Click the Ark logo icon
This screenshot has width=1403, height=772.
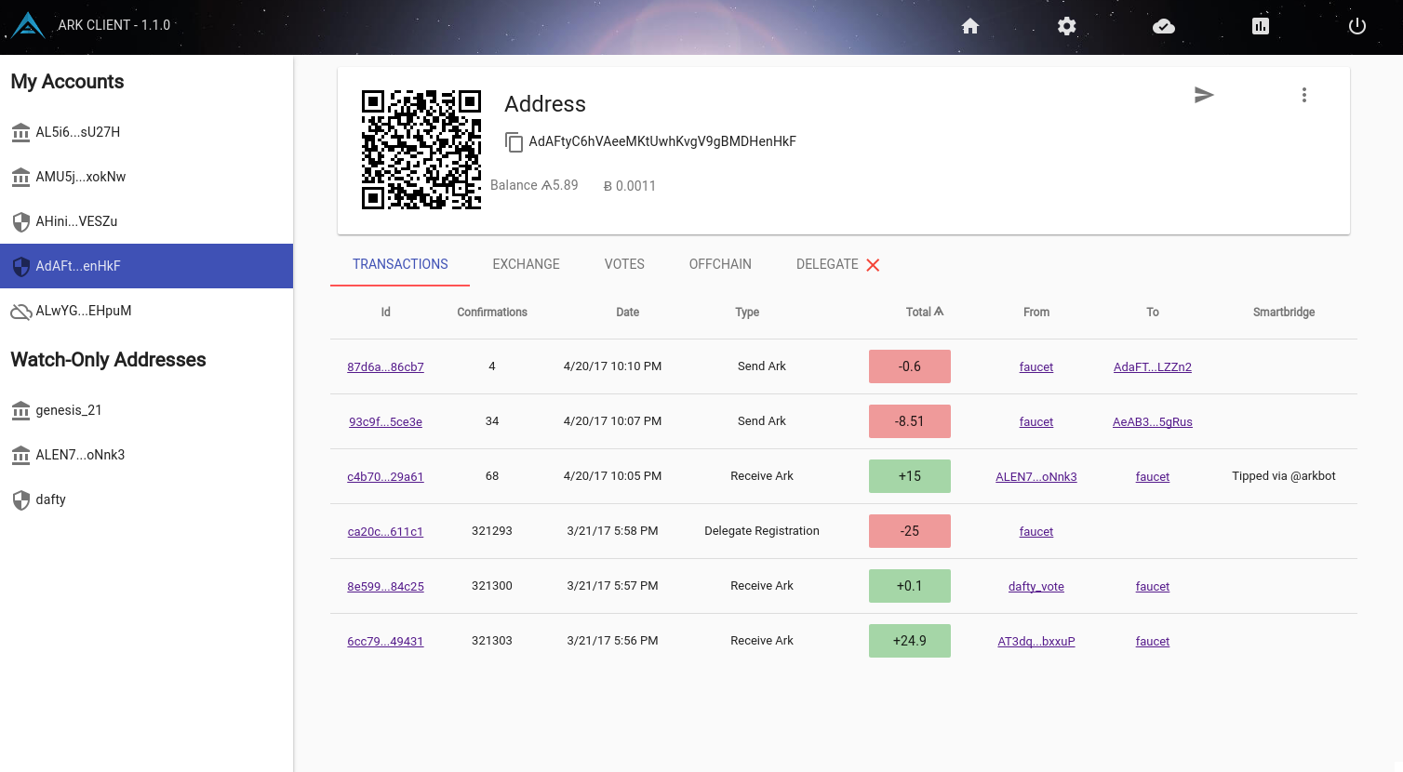[x=28, y=25]
